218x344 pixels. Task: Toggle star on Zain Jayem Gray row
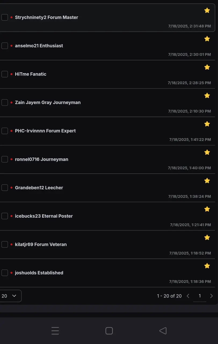point(207,95)
